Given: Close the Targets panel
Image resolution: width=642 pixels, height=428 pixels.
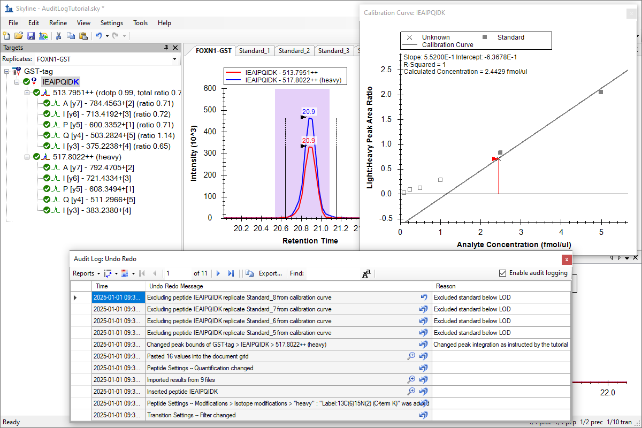Looking at the screenshot, I should [175, 48].
